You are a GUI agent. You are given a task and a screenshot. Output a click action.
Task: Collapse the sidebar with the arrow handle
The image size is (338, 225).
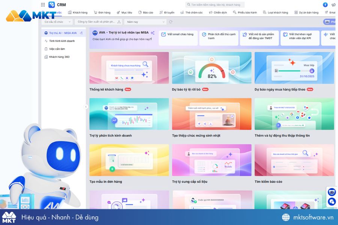[x=86, y=106]
